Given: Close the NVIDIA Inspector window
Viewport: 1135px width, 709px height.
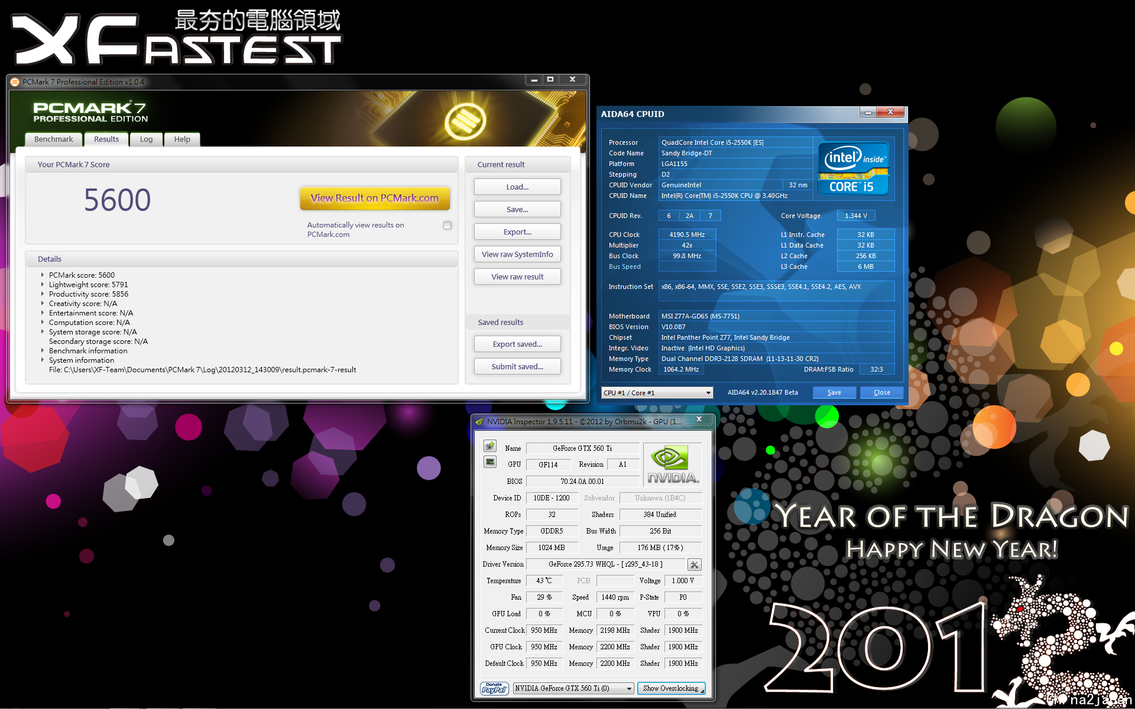Looking at the screenshot, I should point(699,419).
